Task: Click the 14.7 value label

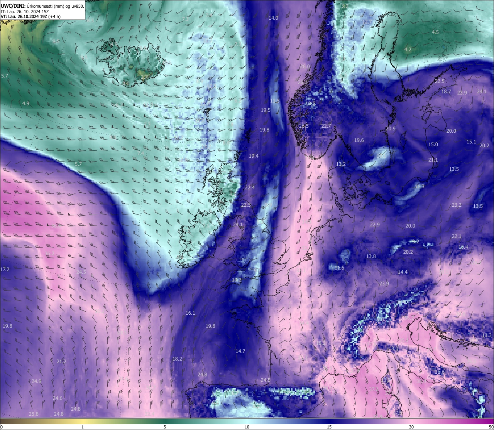Action: pos(240,351)
